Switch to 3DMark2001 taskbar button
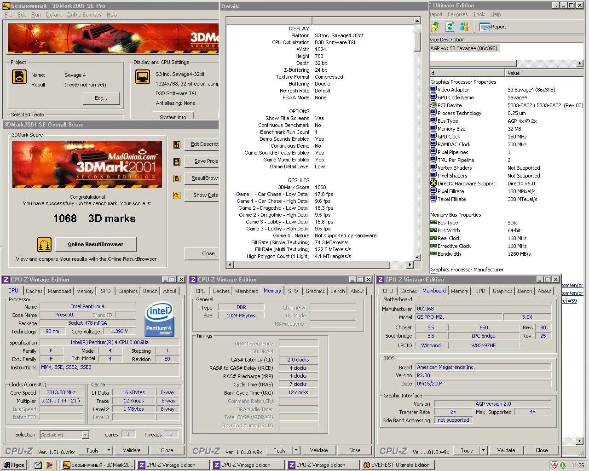 pos(98,465)
